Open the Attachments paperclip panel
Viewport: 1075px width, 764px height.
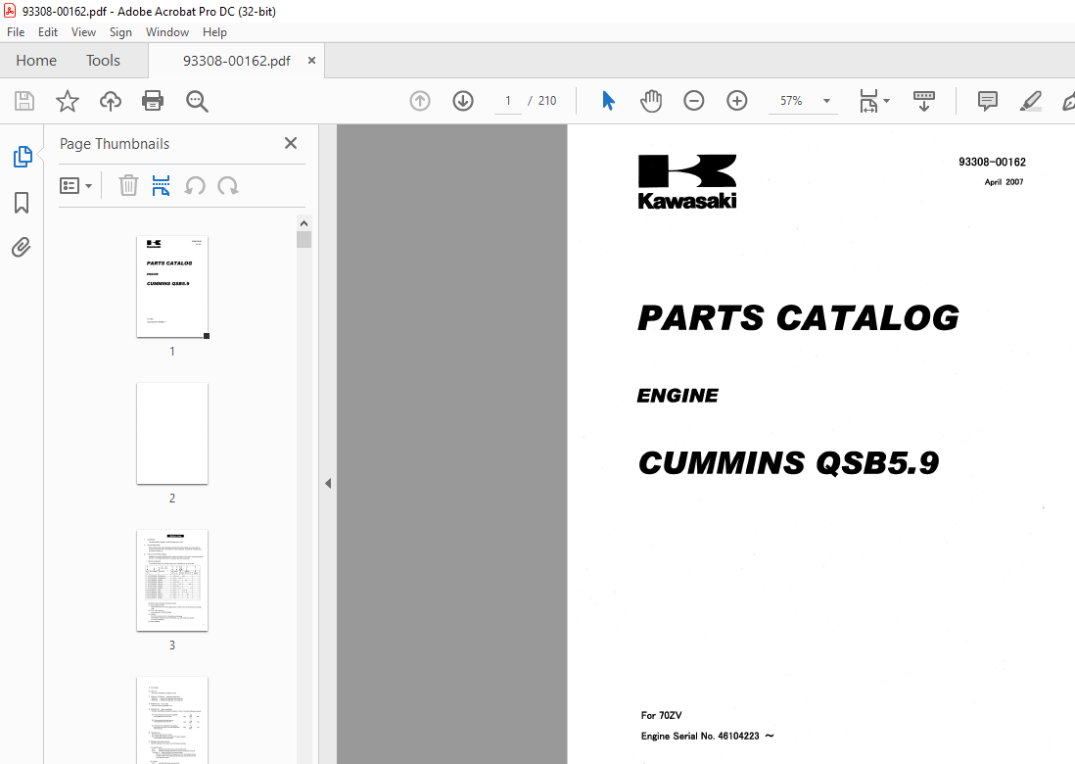pyautogui.click(x=22, y=247)
